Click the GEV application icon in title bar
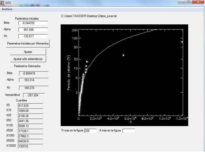Viewport: 205px width, 152px height. (2, 2)
